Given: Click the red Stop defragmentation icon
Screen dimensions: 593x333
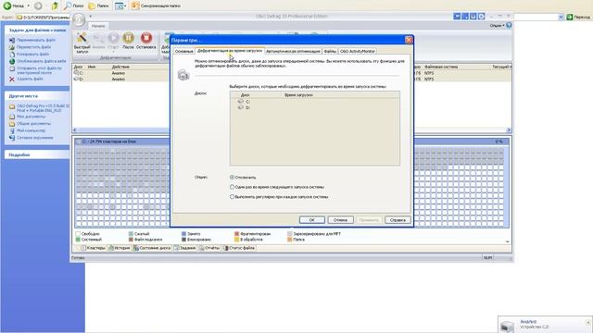Looking at the screenshot, I should (146, 38).
